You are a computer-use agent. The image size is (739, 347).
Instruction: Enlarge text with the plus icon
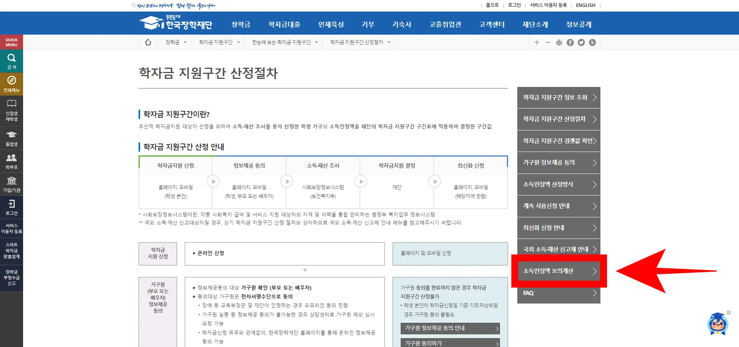tap(537, 42)
